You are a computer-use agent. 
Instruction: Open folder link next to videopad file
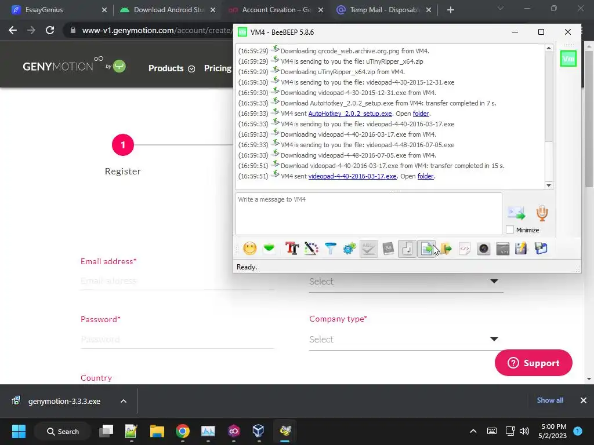pyautogui.click(x=425, y=176)
